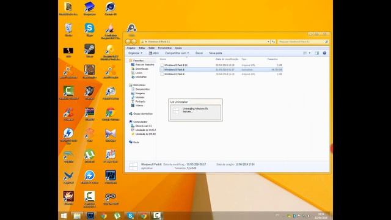
Task: Open the change-view options dropdown arrow
Action: 310,53
